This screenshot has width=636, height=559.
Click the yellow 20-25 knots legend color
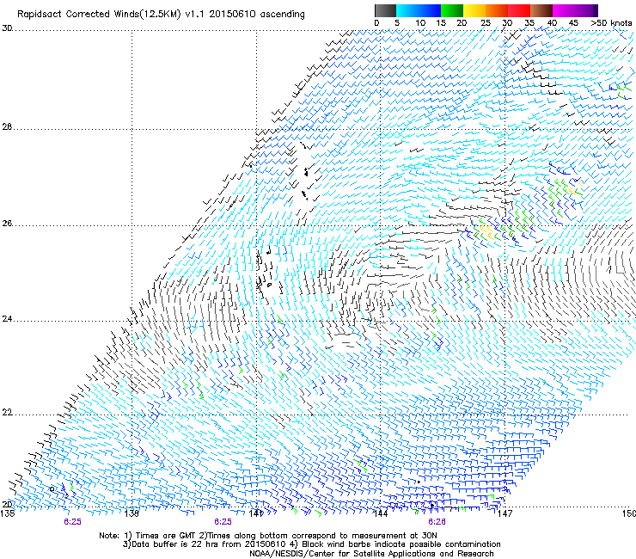[474, 10]
